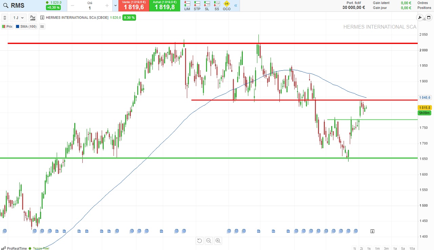Edit the Qté quantity field
The width and height of the screenshot is (434, 250).
tap(90, 8)
